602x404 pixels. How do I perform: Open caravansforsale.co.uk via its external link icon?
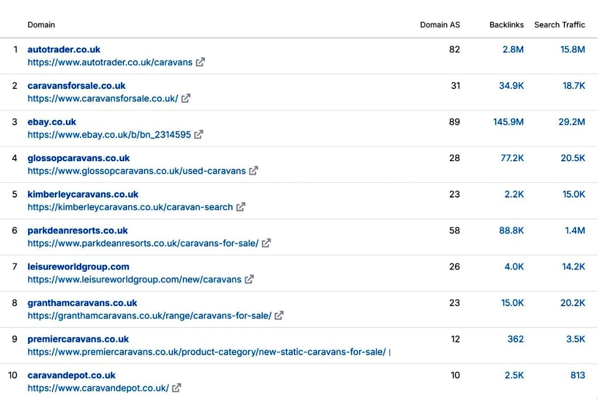(x=186, y=98)
